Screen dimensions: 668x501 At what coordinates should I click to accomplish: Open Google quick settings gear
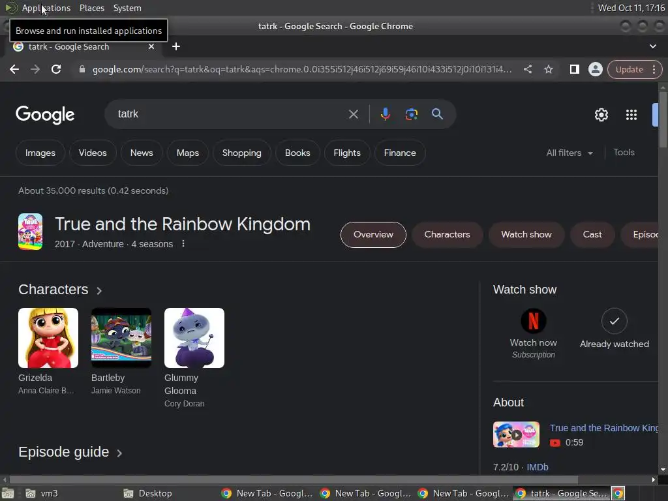click(601, 115)
